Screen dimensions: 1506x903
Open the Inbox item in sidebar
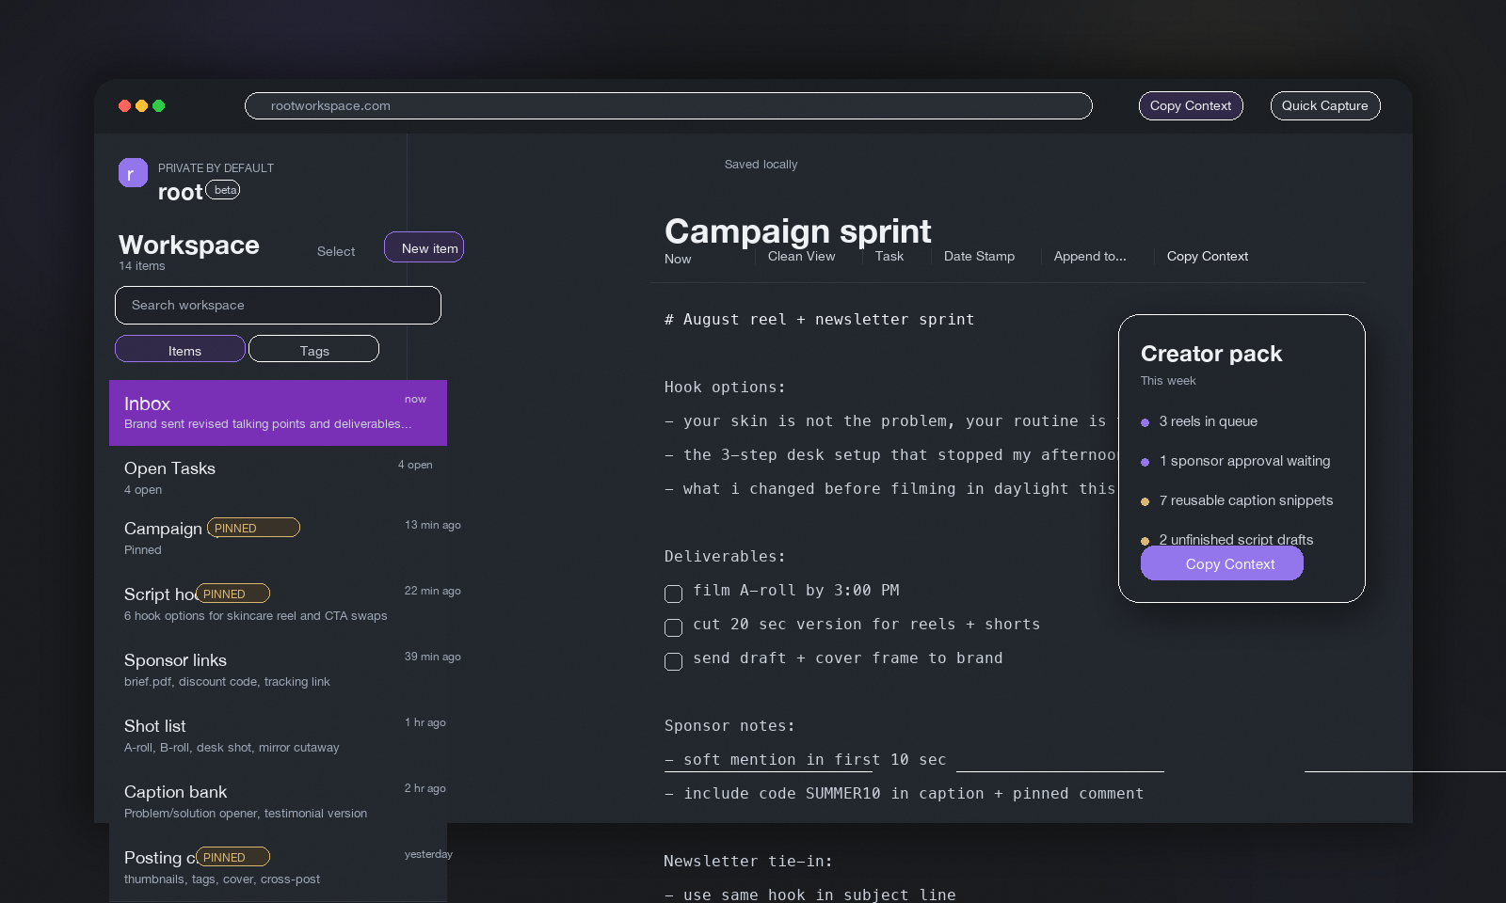pos(278,413)
